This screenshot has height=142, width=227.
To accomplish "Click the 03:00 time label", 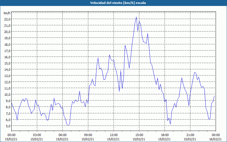I will tap(37, 135).
